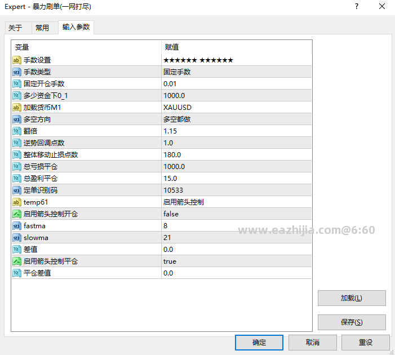Open the 关于 tab
Viewport: 395px width, 355px height.
tap(18, 28)
